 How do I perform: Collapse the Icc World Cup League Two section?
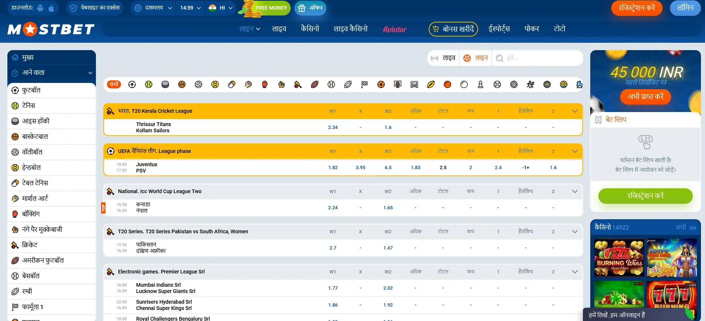[575, 191]
